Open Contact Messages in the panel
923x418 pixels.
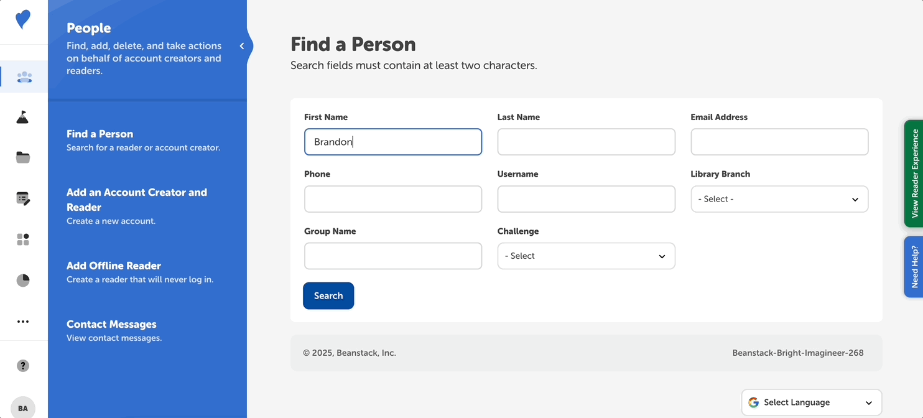[111, 324]
